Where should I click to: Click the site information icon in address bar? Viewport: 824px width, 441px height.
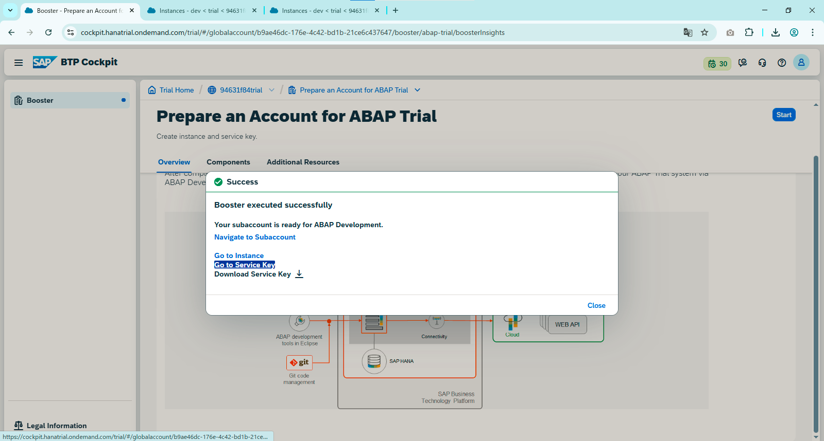(71, 32)
